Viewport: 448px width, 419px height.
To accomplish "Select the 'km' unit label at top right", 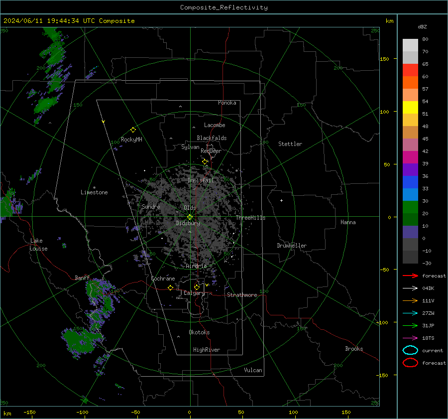I will 389,21.
